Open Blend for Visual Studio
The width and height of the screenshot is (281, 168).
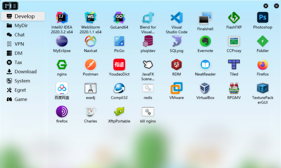[x=148, y=18]
